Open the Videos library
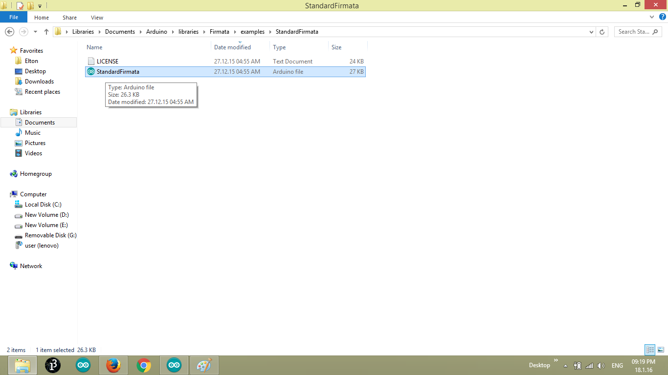Screen dimensions: 668x375 33,153
